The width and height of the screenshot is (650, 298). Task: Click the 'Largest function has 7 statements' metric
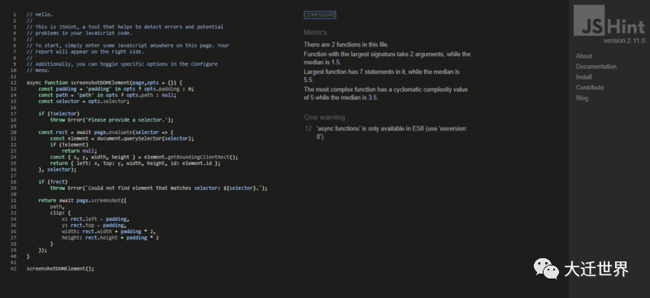pos(381,76)
